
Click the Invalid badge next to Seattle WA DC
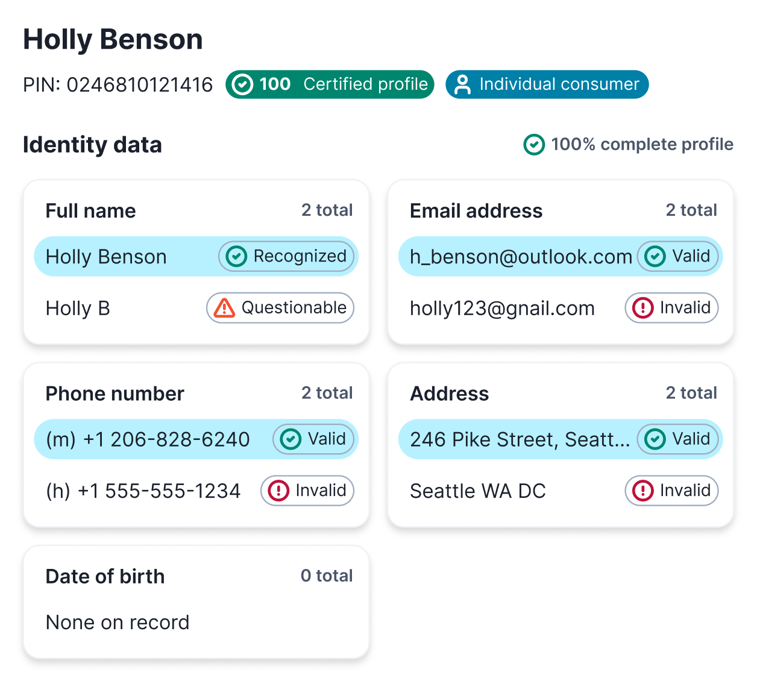(671, 491)
